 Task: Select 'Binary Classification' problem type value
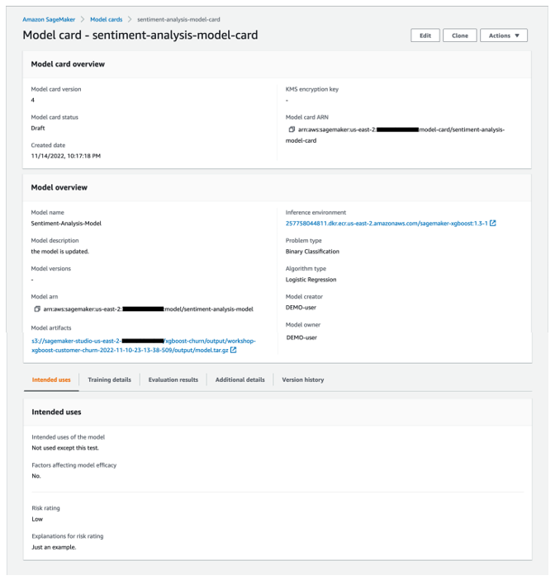(x=312, y=252)
